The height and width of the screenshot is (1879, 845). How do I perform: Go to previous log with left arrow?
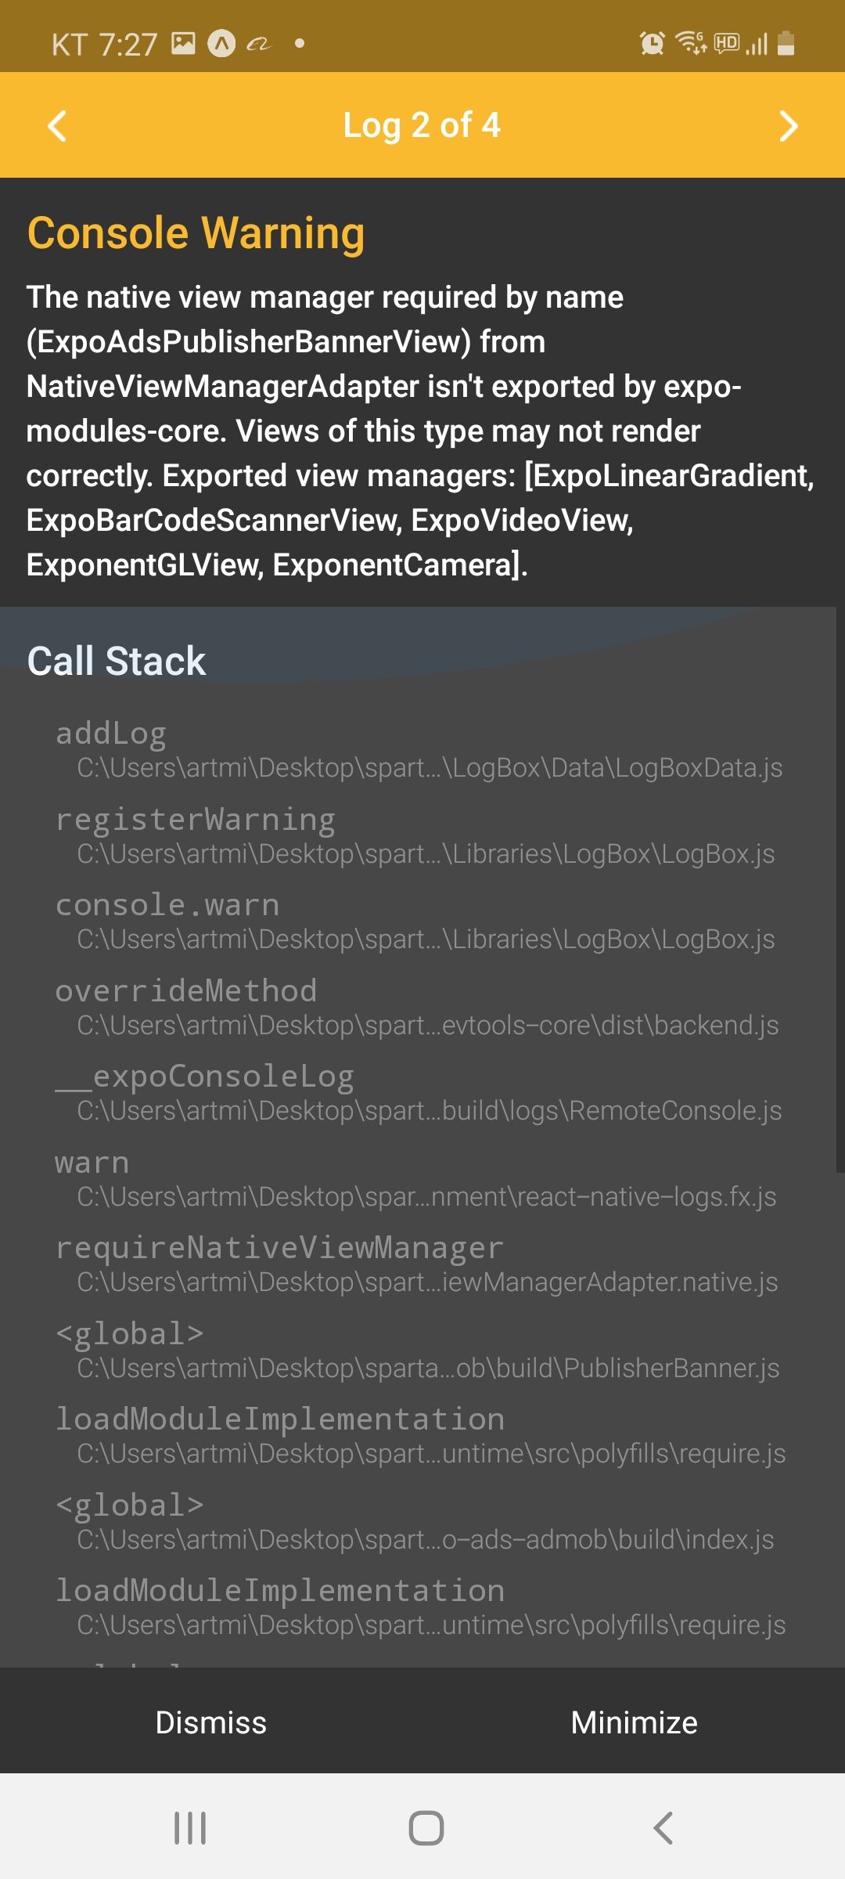(57, 126)
